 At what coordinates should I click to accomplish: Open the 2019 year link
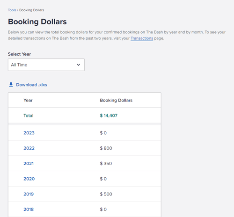pyautogui.click(x=29, y=194)
